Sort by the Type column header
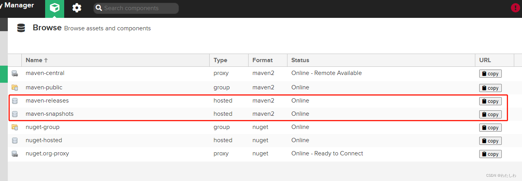 [x=229, y=60]
